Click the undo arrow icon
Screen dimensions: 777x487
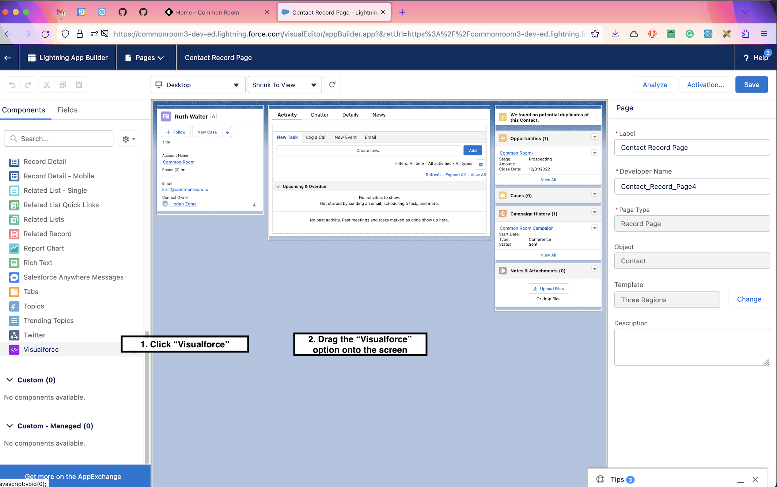(x=12, y=85)
